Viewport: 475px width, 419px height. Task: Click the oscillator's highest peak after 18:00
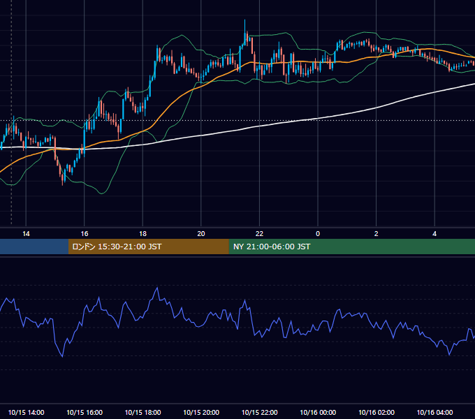point(157,288)
